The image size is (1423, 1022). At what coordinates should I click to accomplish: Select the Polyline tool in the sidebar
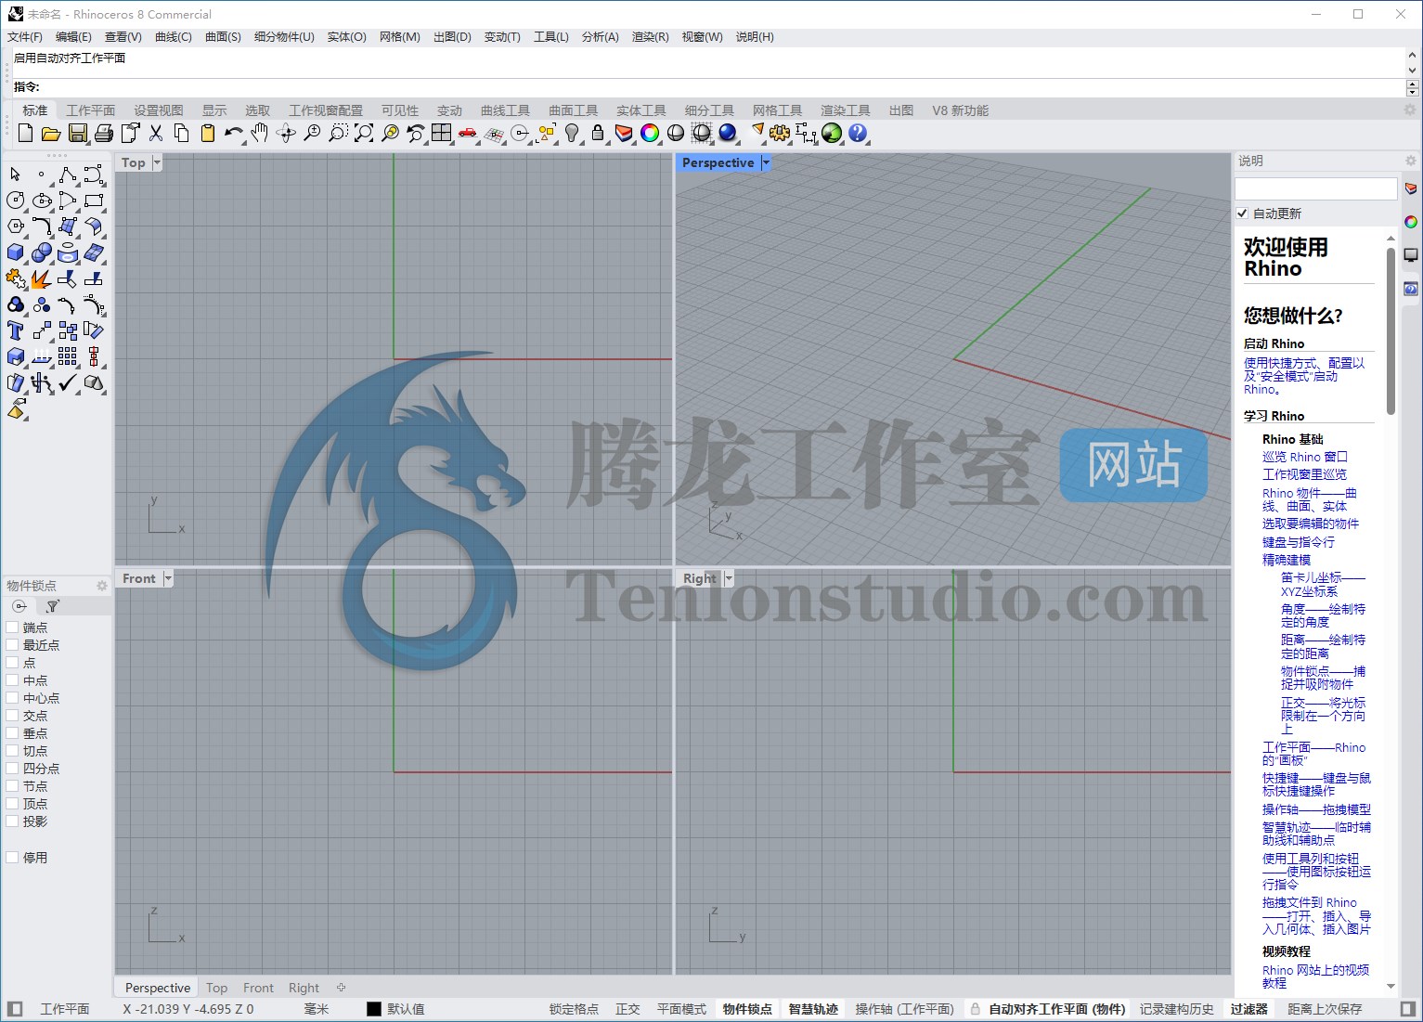pos(68,175)
